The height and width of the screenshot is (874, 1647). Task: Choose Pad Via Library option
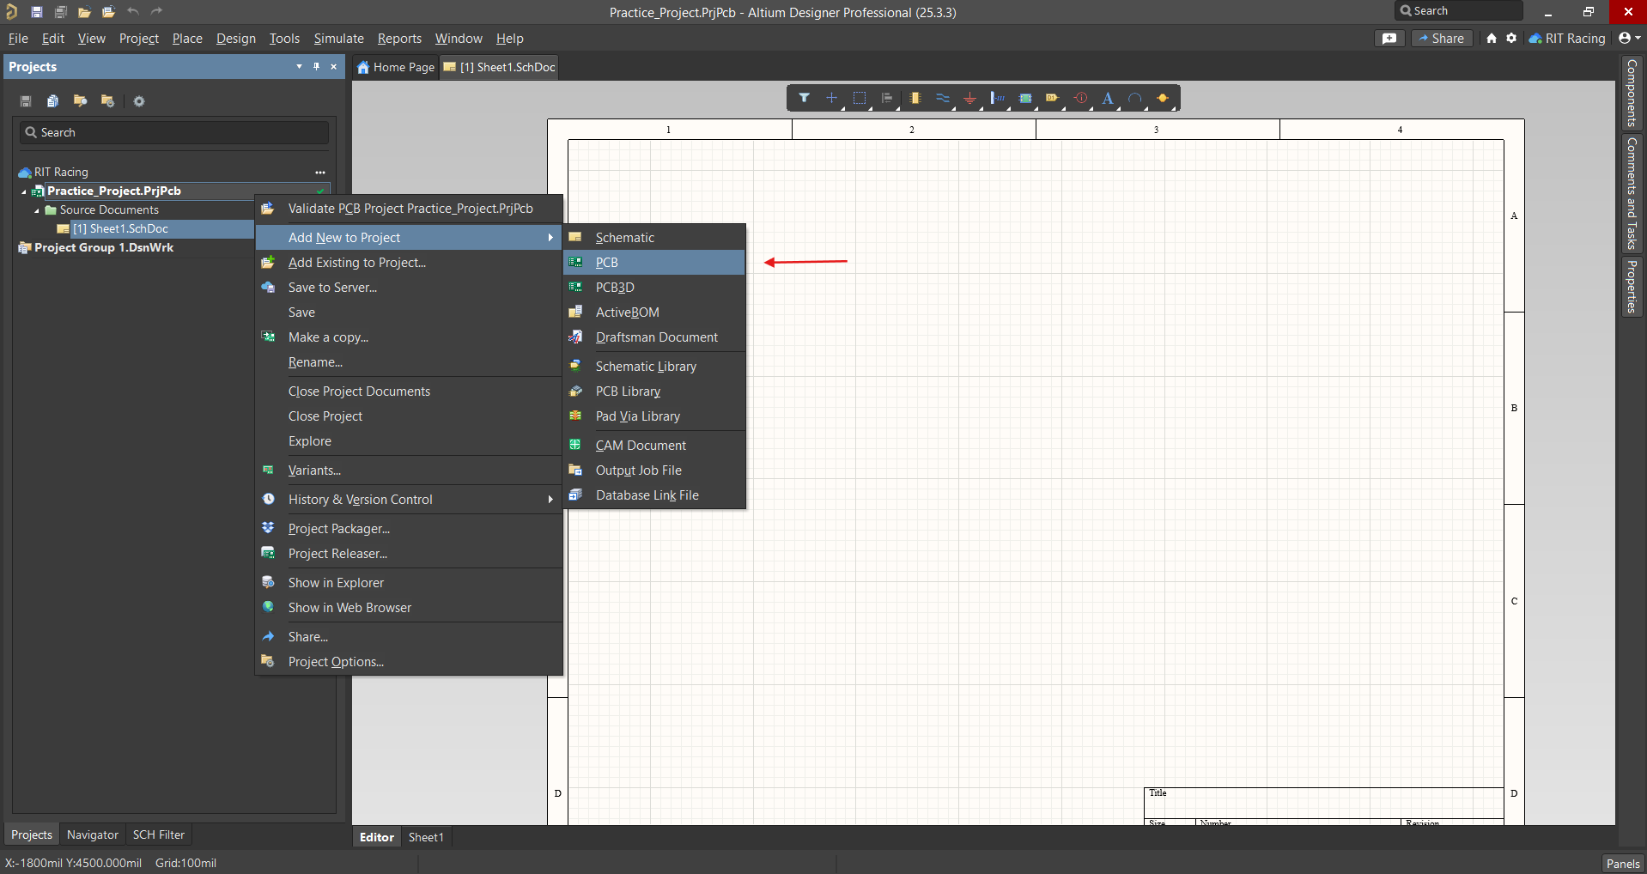click(x=654, y=416)
